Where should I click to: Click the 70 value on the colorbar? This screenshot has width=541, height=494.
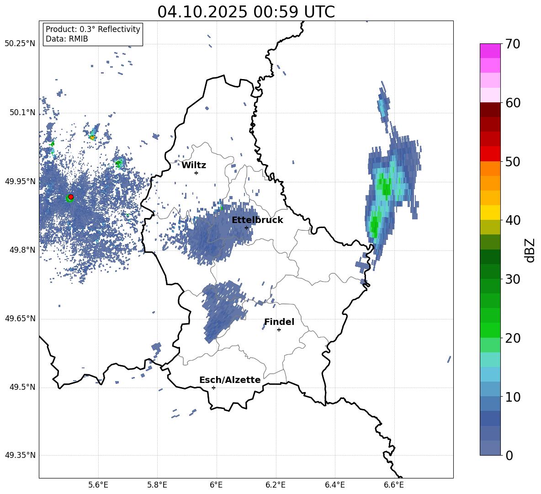pos(513,44)
